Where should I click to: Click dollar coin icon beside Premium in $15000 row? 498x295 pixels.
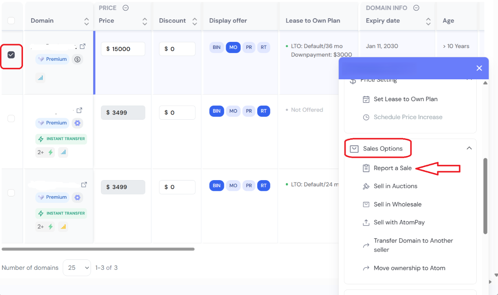77,59
